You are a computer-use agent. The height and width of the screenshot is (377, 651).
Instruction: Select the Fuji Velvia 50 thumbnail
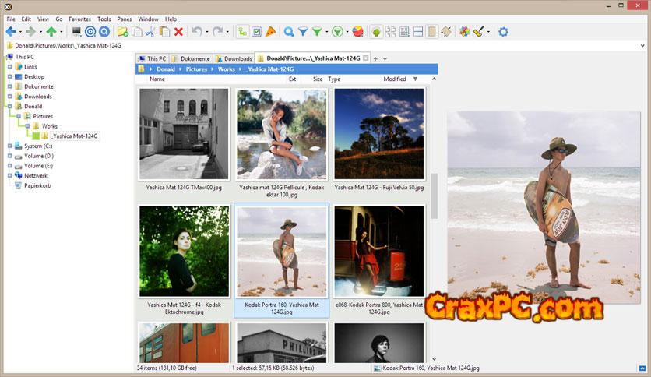click(x=379, y=134)
